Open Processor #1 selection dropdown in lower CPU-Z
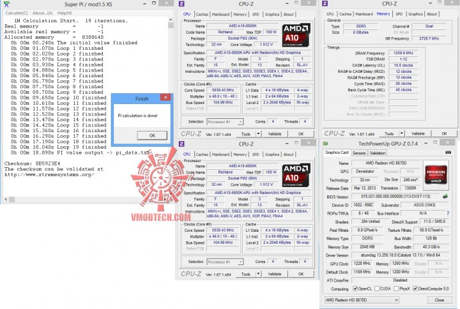460x309 pixels. click(226, 262)
